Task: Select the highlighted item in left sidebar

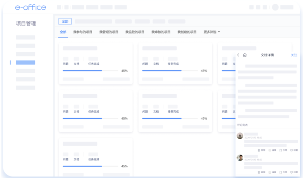Action: pyautogui.click(x=25, y=62)
